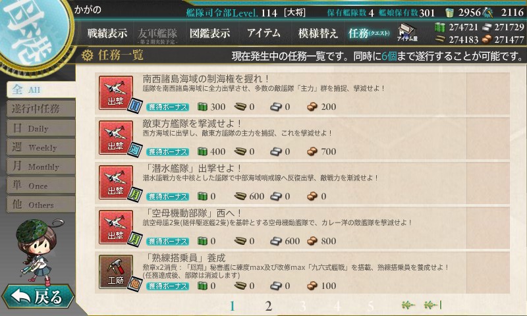This screenshot has width=527, height=316.
Task: Open the アイテム屋 item shop icon
Action: [407, 32]
